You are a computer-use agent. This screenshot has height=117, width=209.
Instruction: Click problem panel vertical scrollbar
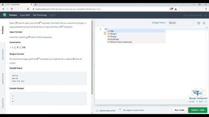(92, 58)
